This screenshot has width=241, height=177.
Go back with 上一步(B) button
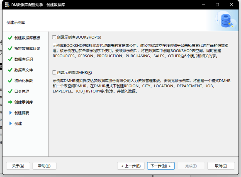tap(131, 166)
